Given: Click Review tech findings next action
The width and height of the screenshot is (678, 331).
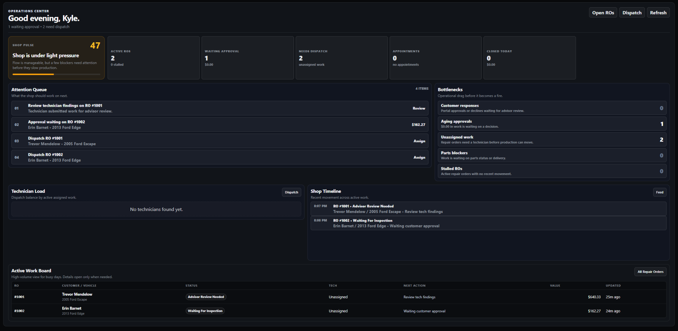Looking at the screenshot, I should 419,297.
